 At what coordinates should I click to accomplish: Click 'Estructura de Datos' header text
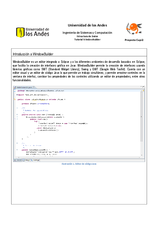tap(87, 36)
